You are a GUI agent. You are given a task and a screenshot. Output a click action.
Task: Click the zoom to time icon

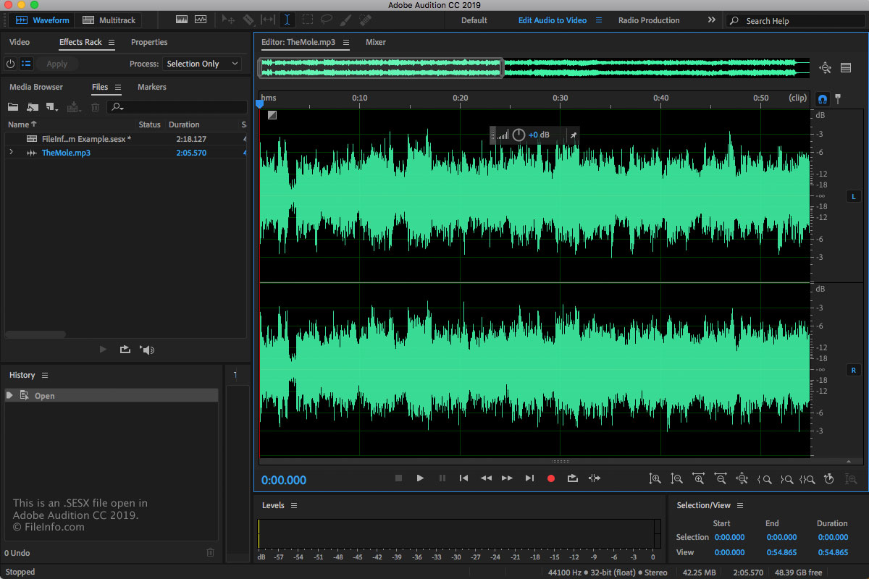(829, 478)
